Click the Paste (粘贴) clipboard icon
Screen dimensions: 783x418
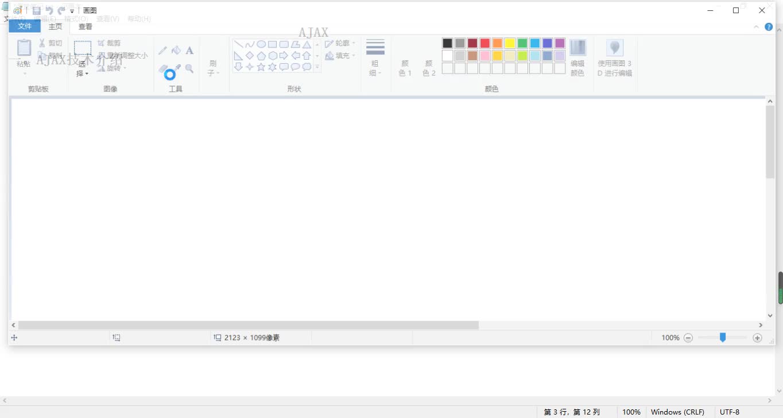[24, 48]
